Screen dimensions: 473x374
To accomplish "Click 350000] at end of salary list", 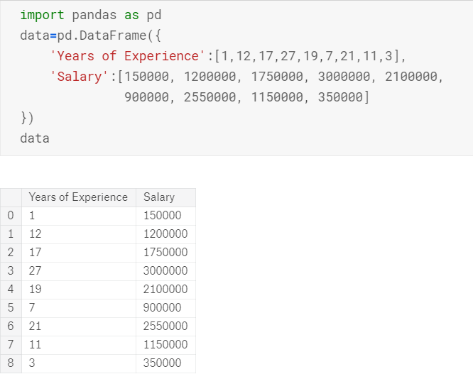I will coord(344,97).
